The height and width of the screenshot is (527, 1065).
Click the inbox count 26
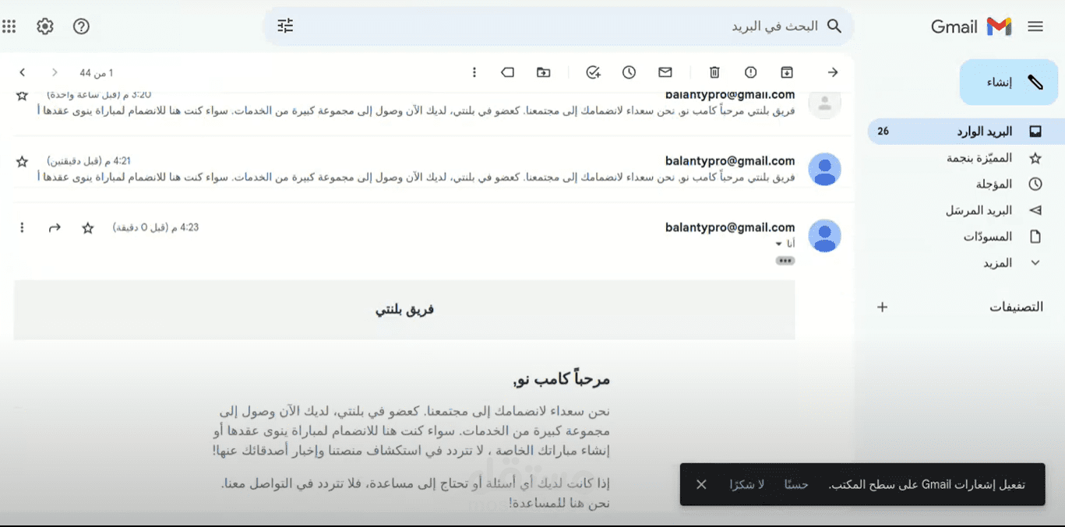[883, 132]
